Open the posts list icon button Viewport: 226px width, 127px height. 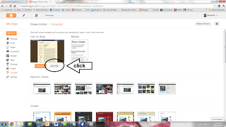click(36, 16)
